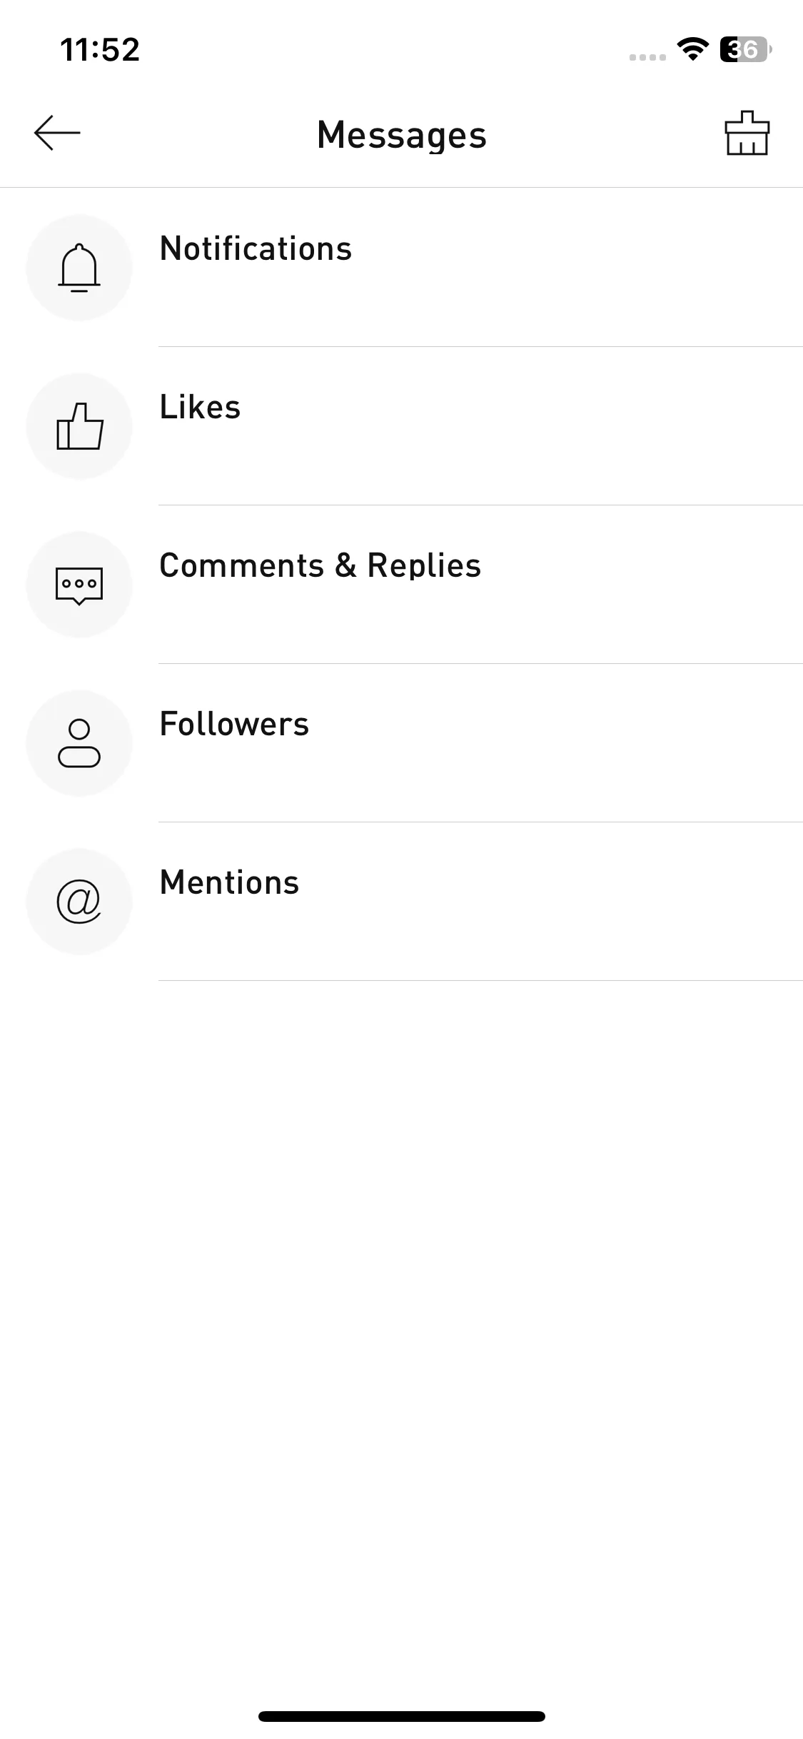
Task: Tap the battery level indicator
Action: [x=746, y=49]
